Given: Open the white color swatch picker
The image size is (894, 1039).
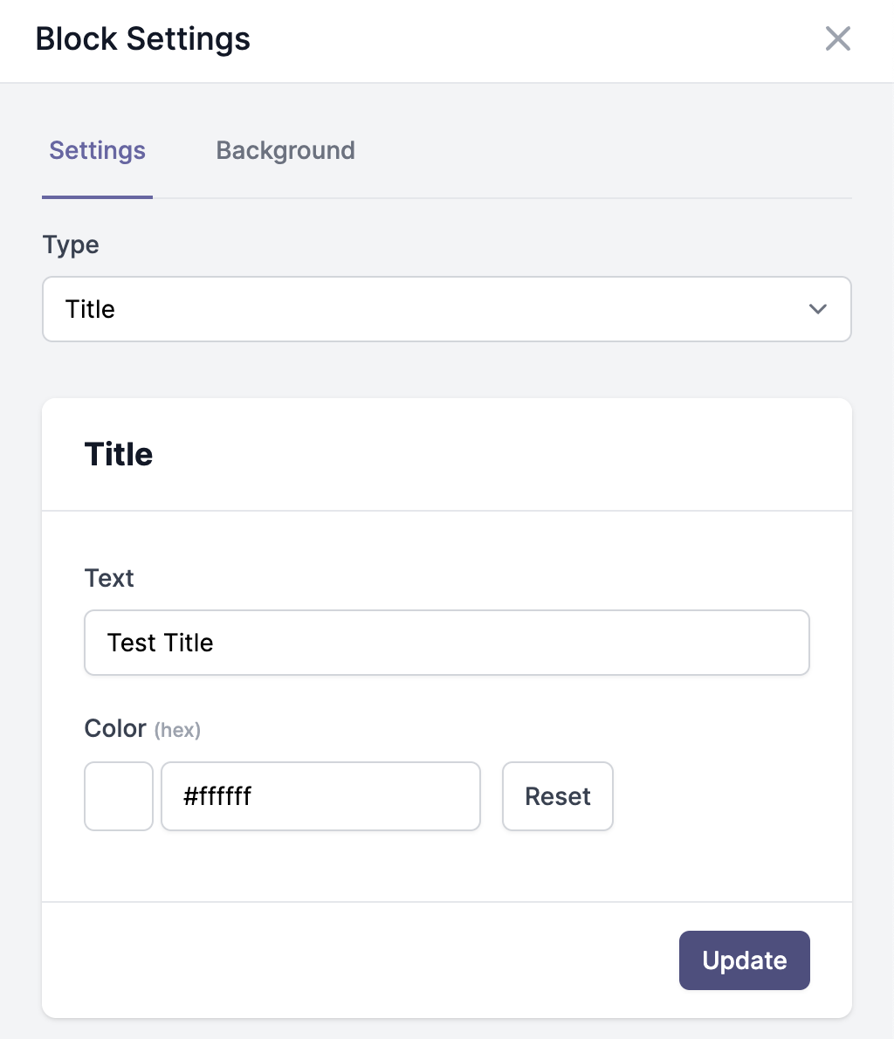Looking at the screenshot, I should [119, 795].
